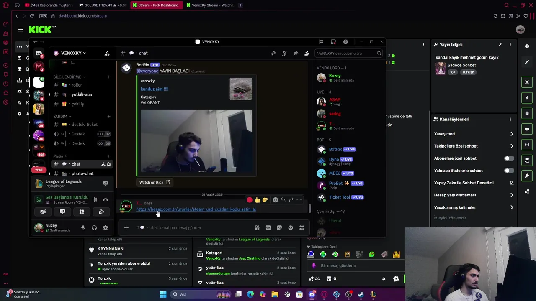Image resolution: width=536 pixels, height=301 pixels.
Task: Open Discord inbox icon in title bar
Action: (x=333, y=42)
